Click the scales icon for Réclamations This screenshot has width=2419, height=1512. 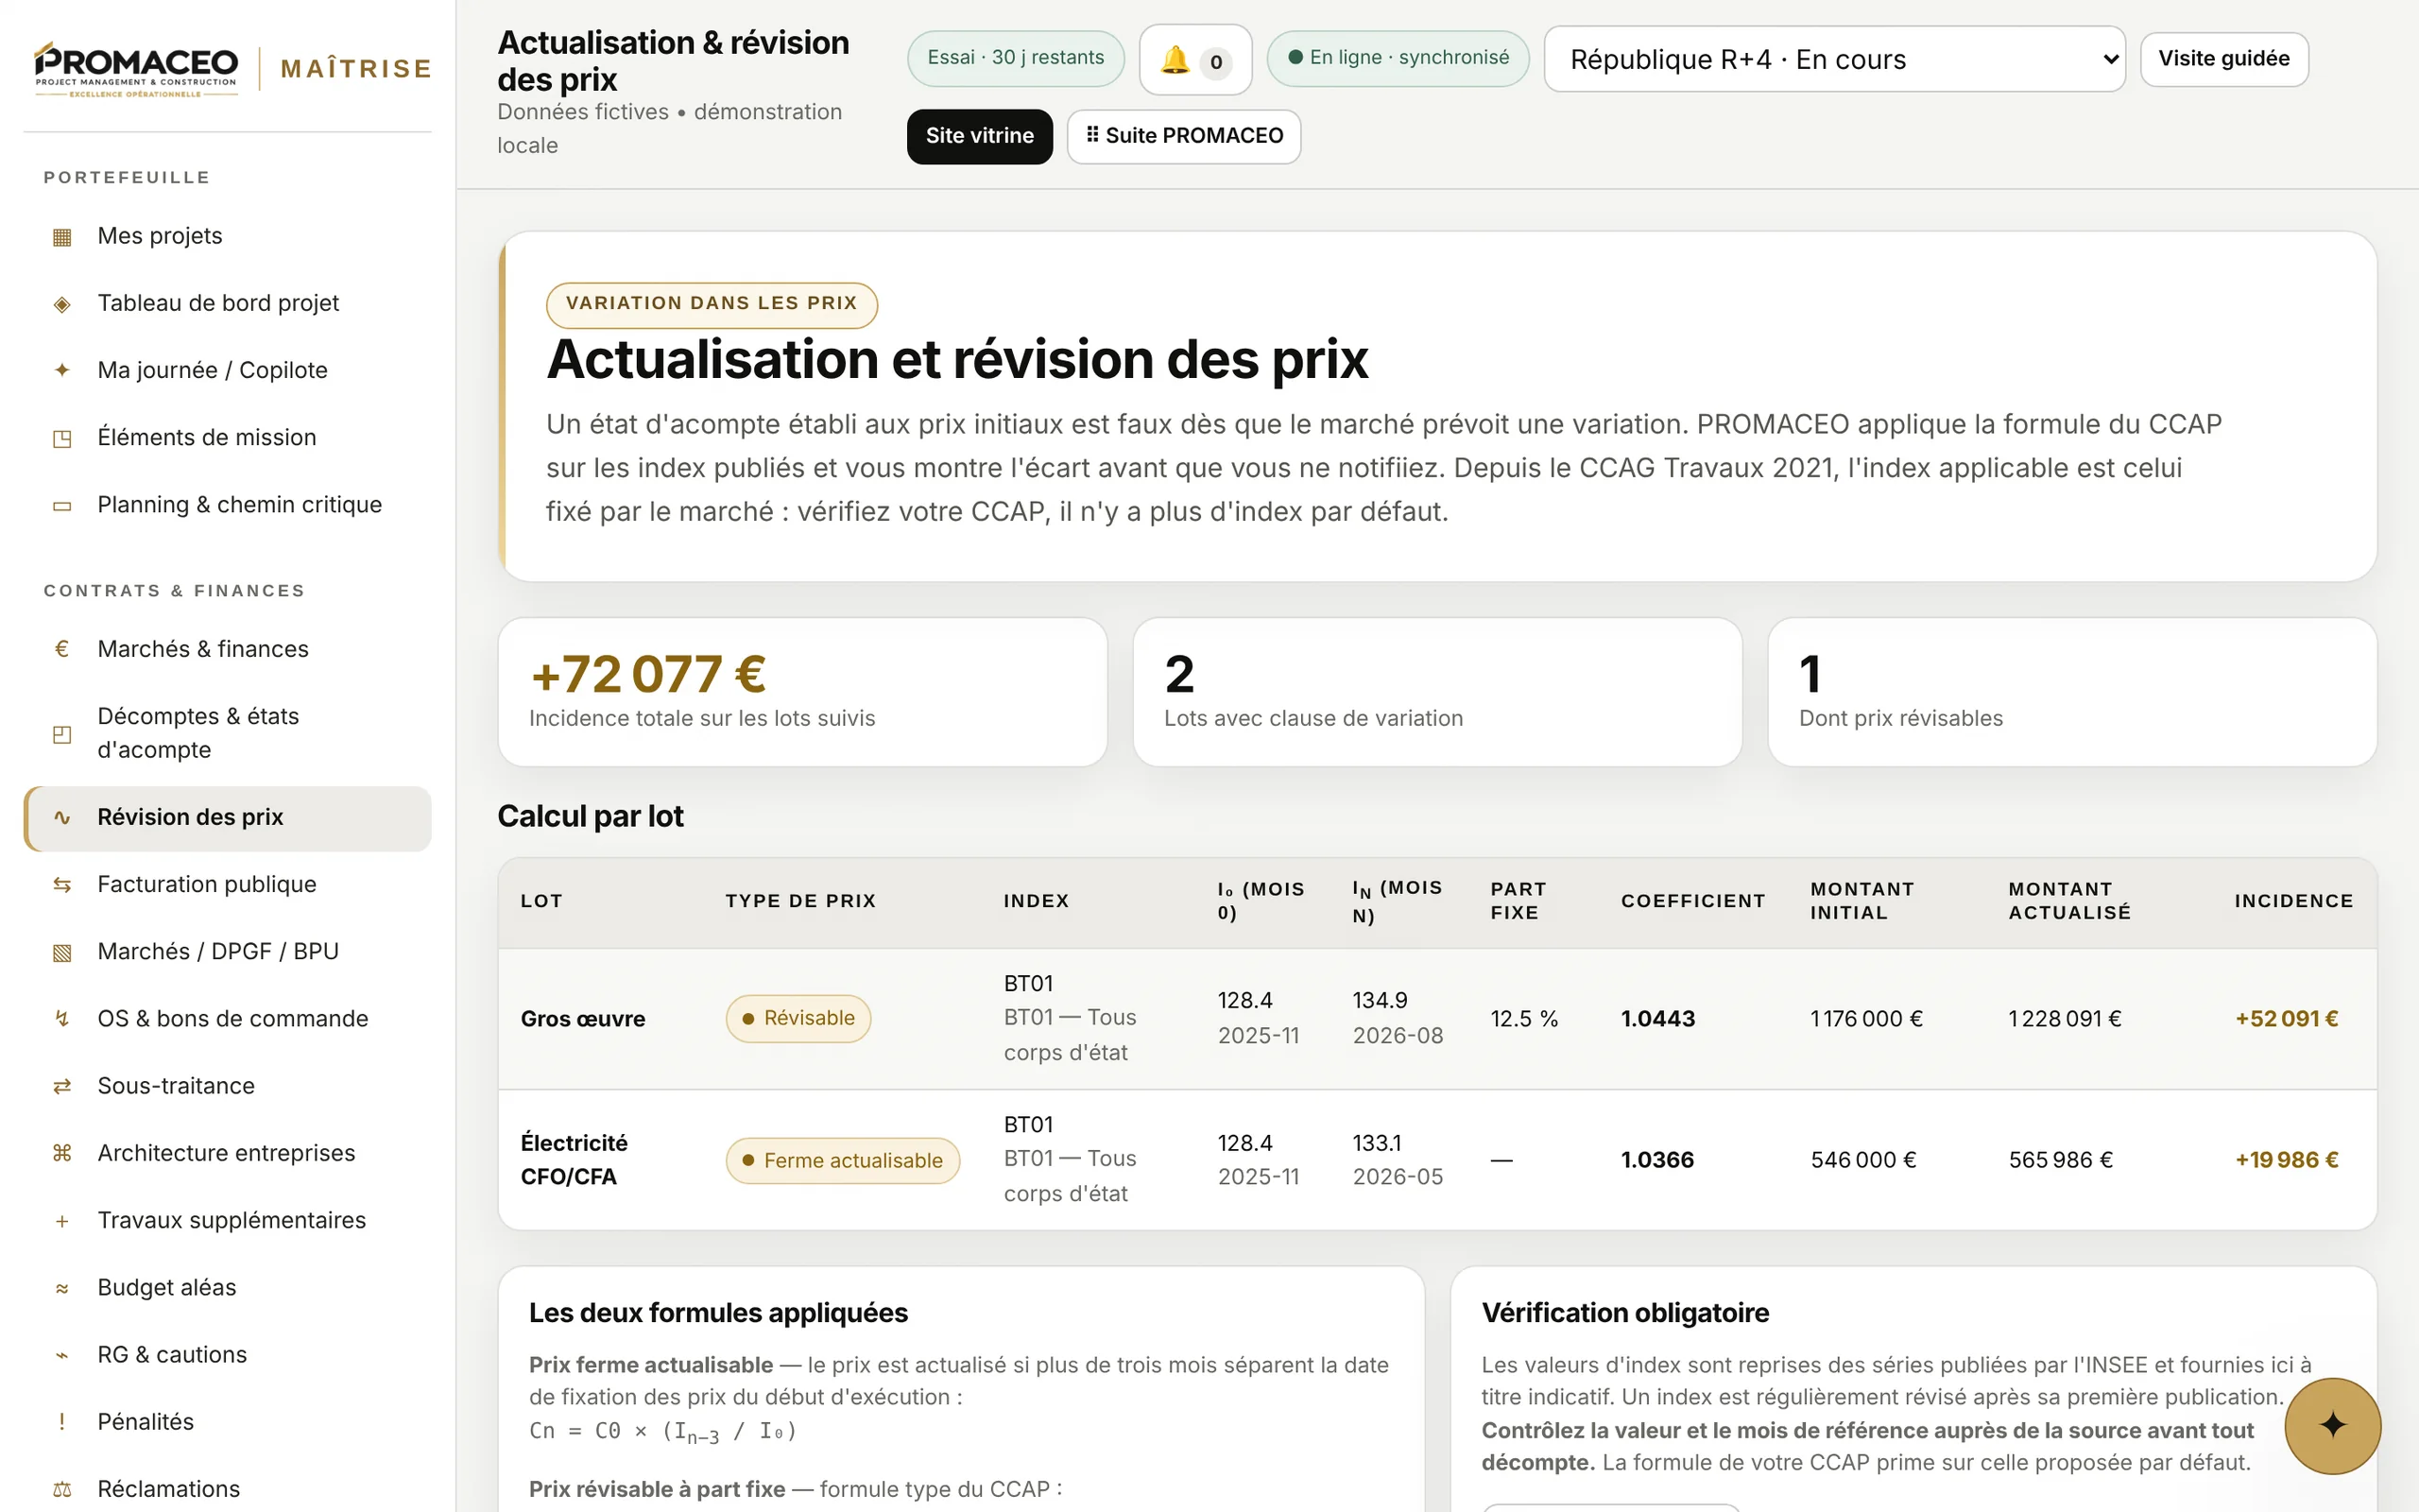62,1489
